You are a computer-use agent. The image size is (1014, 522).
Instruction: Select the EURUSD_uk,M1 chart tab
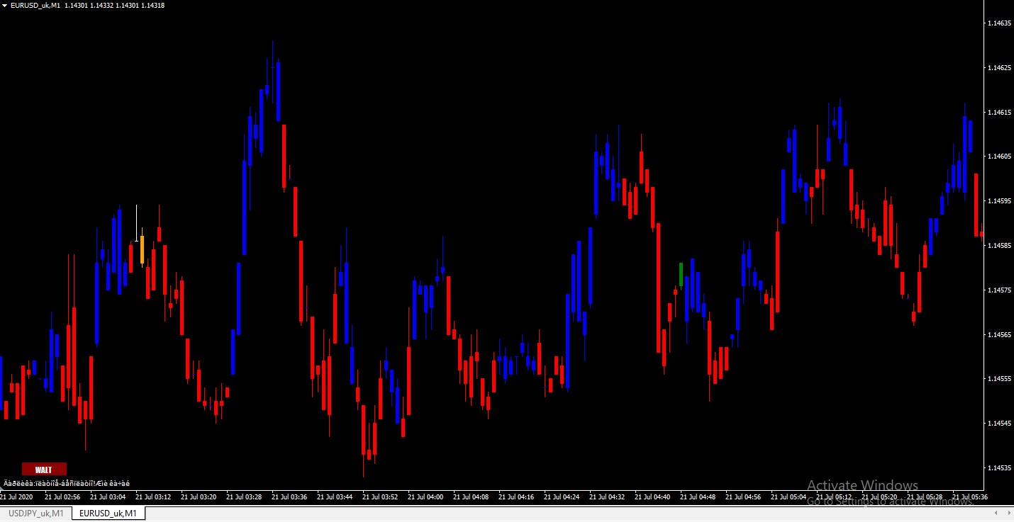coord(108,514)
